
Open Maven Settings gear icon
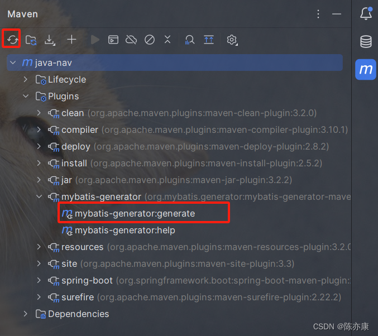pos(232,40)
